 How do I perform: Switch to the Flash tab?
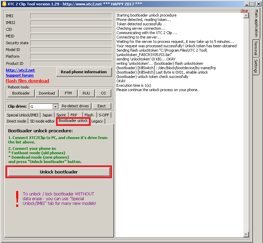coord(89,115)
